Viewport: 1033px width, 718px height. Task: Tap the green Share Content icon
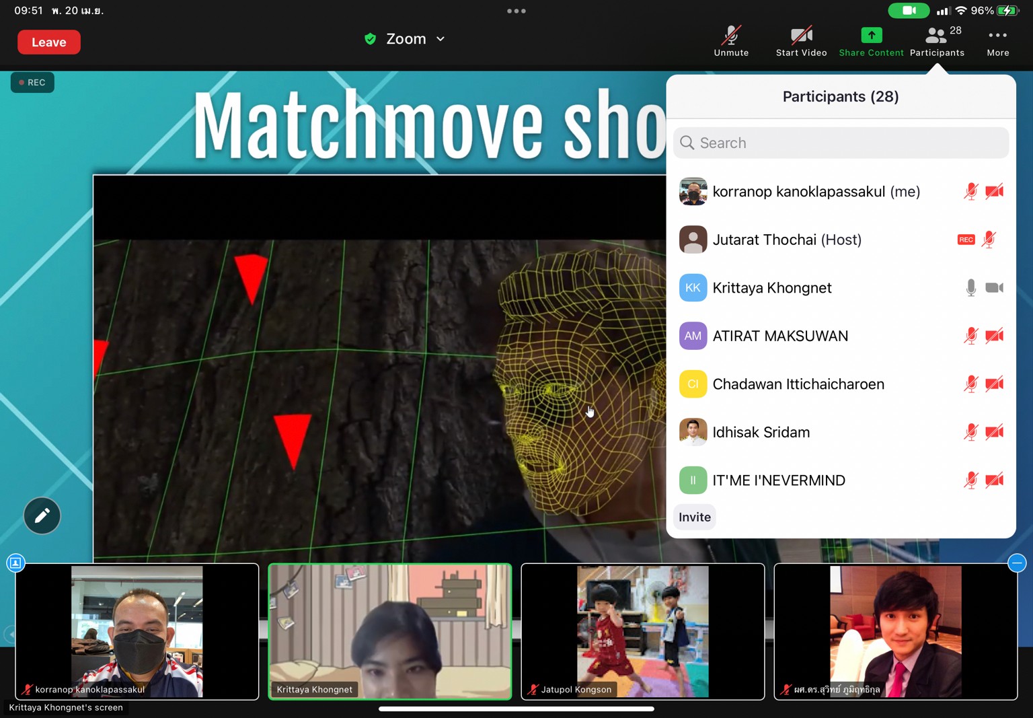(871, 36)
